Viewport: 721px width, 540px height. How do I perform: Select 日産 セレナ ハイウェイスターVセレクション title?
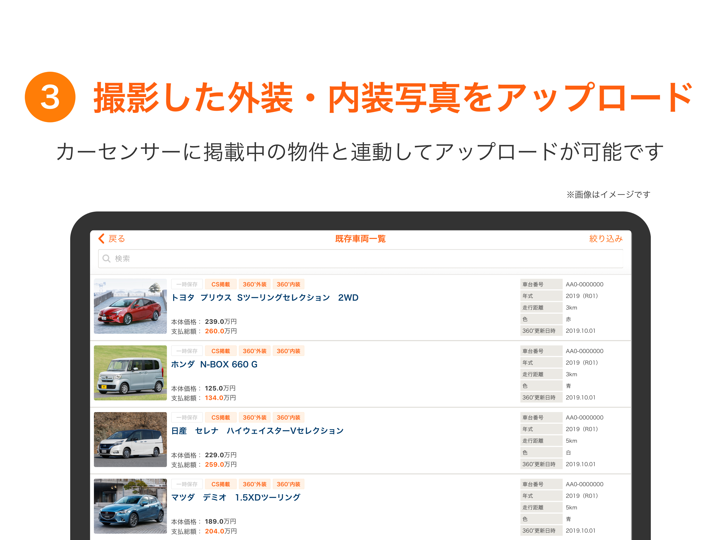tap(258, 431)
